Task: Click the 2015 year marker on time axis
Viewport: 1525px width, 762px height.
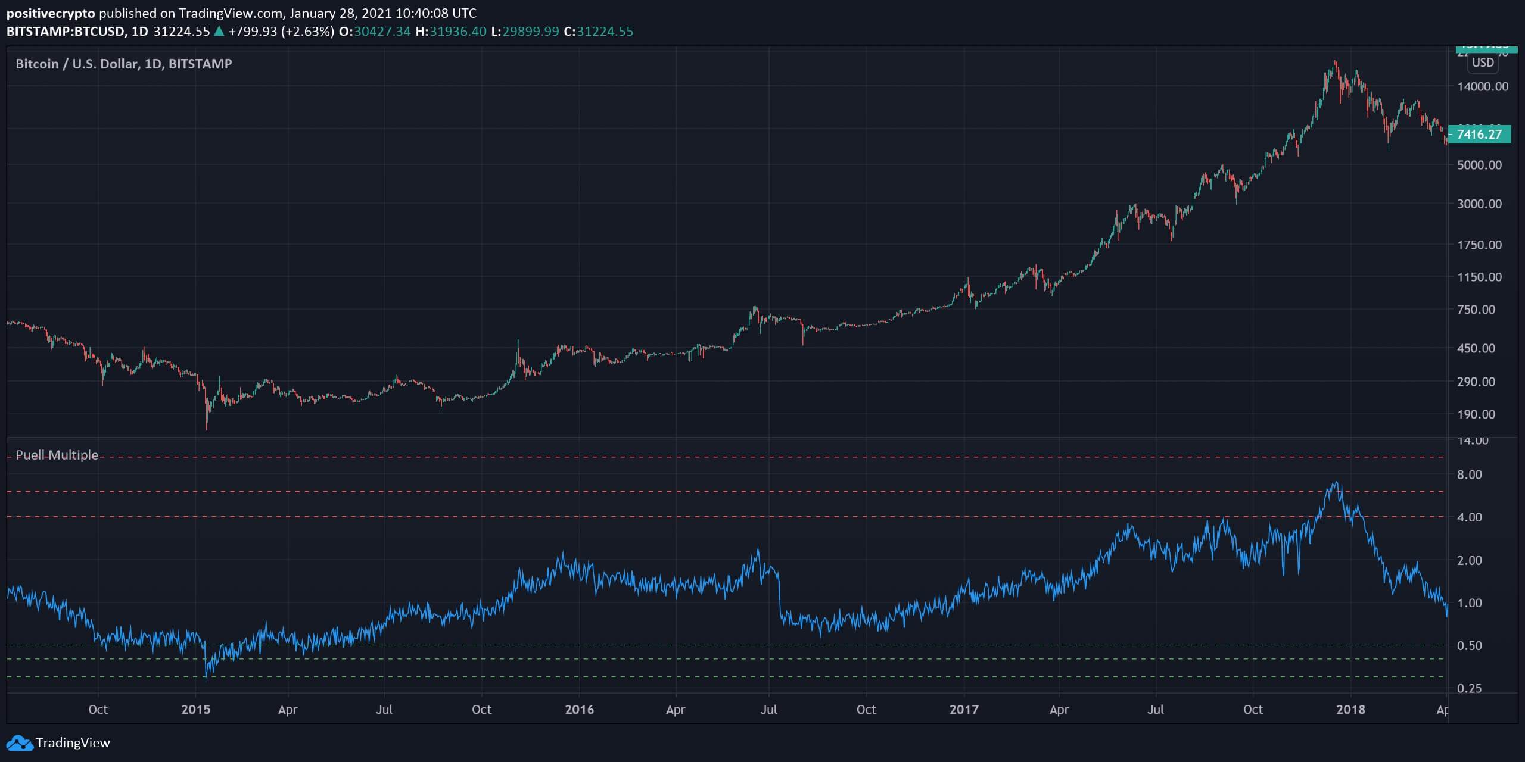Action: tap(196, 710)
